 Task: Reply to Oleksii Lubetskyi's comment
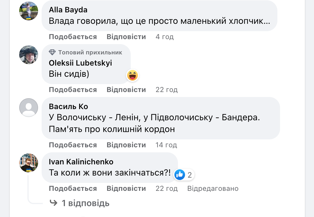pyautogui.click(x=126, y=90)
